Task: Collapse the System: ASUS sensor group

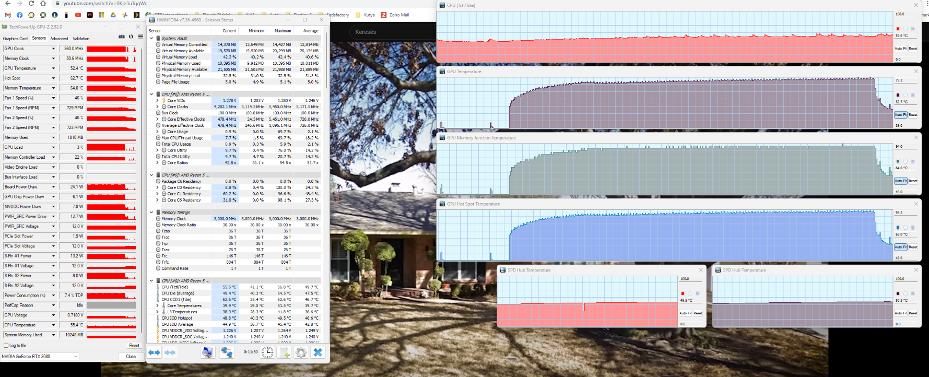Action: point(152,38)
